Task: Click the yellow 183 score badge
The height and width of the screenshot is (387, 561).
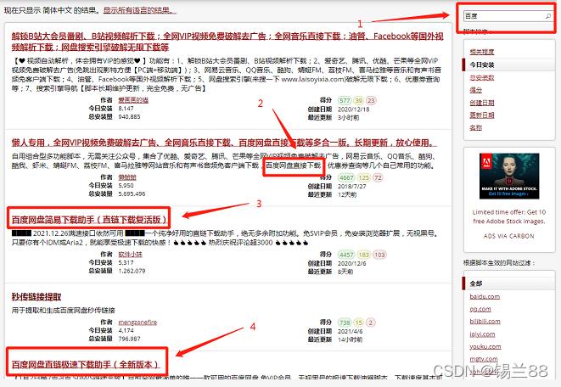Action: [363, 255]
